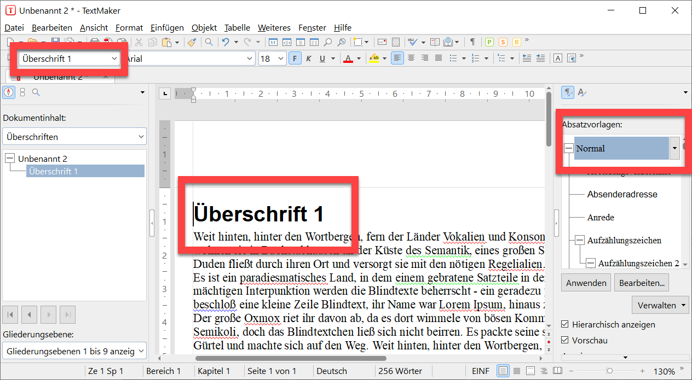
Task: Open the character formatting A icon
Action: [558, 58]
